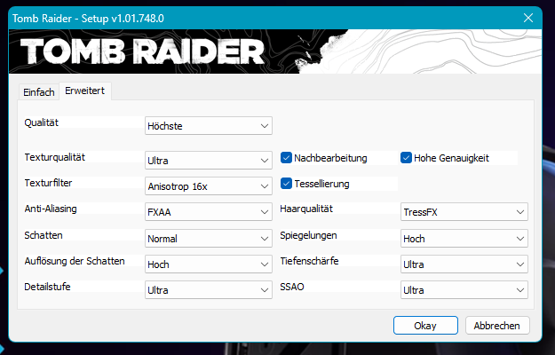Click the Anti-Aliasing label
This screenshot has width=555, height=355.
point(51,209)
